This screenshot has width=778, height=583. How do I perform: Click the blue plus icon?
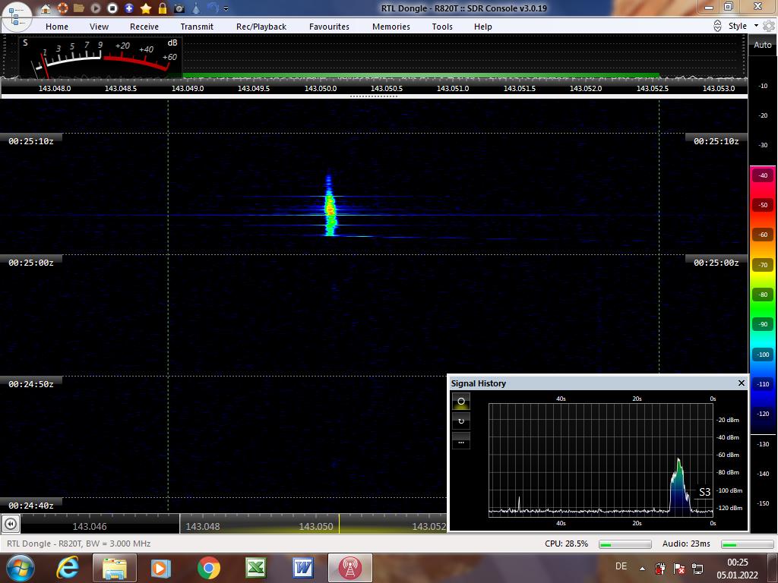[129, 8]
